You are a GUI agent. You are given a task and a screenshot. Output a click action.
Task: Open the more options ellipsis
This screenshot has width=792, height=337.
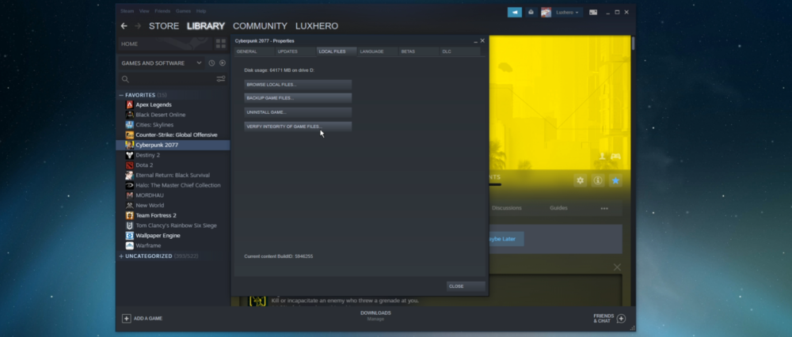tap(604, 208)
